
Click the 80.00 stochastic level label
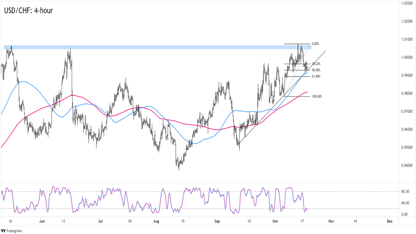pyautogui.click(x=405, y=191)
